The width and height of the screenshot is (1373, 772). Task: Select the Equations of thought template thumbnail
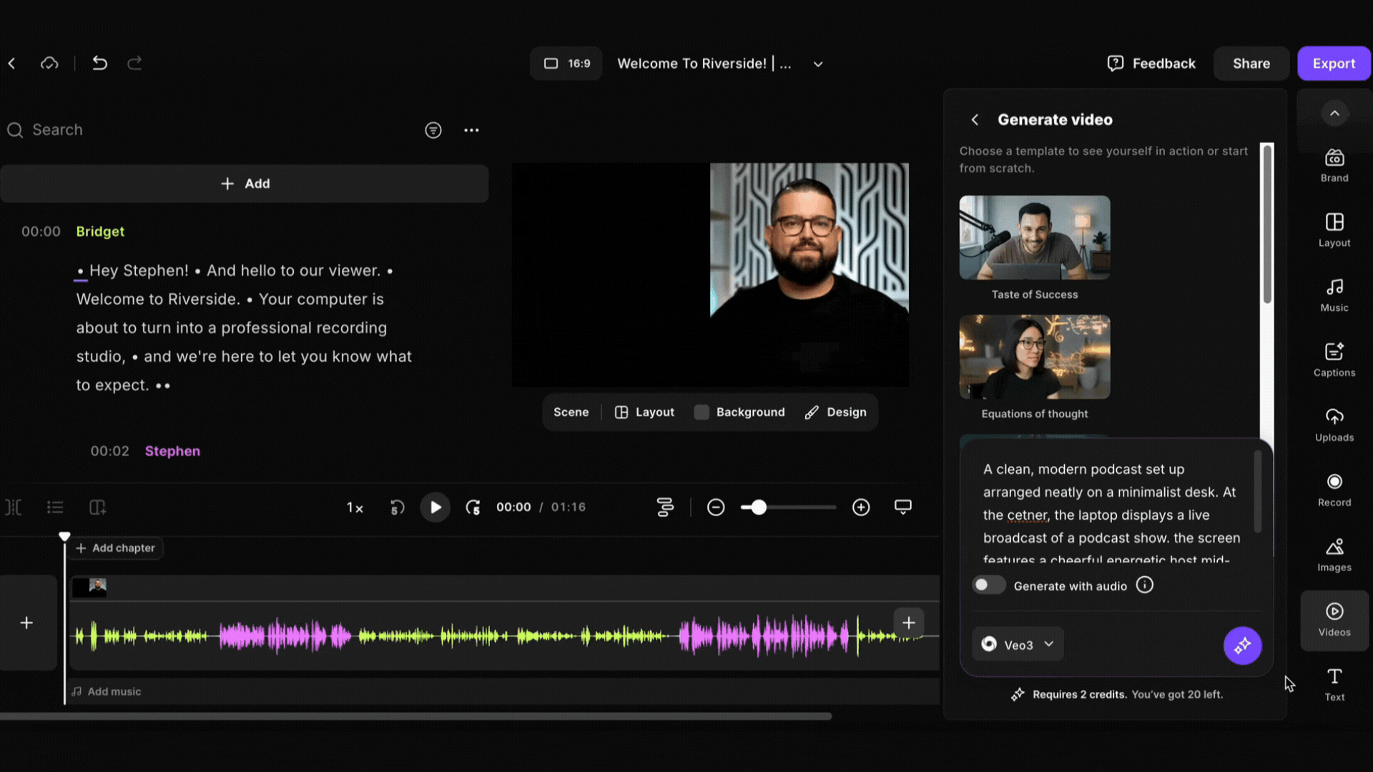[1034, 357]
